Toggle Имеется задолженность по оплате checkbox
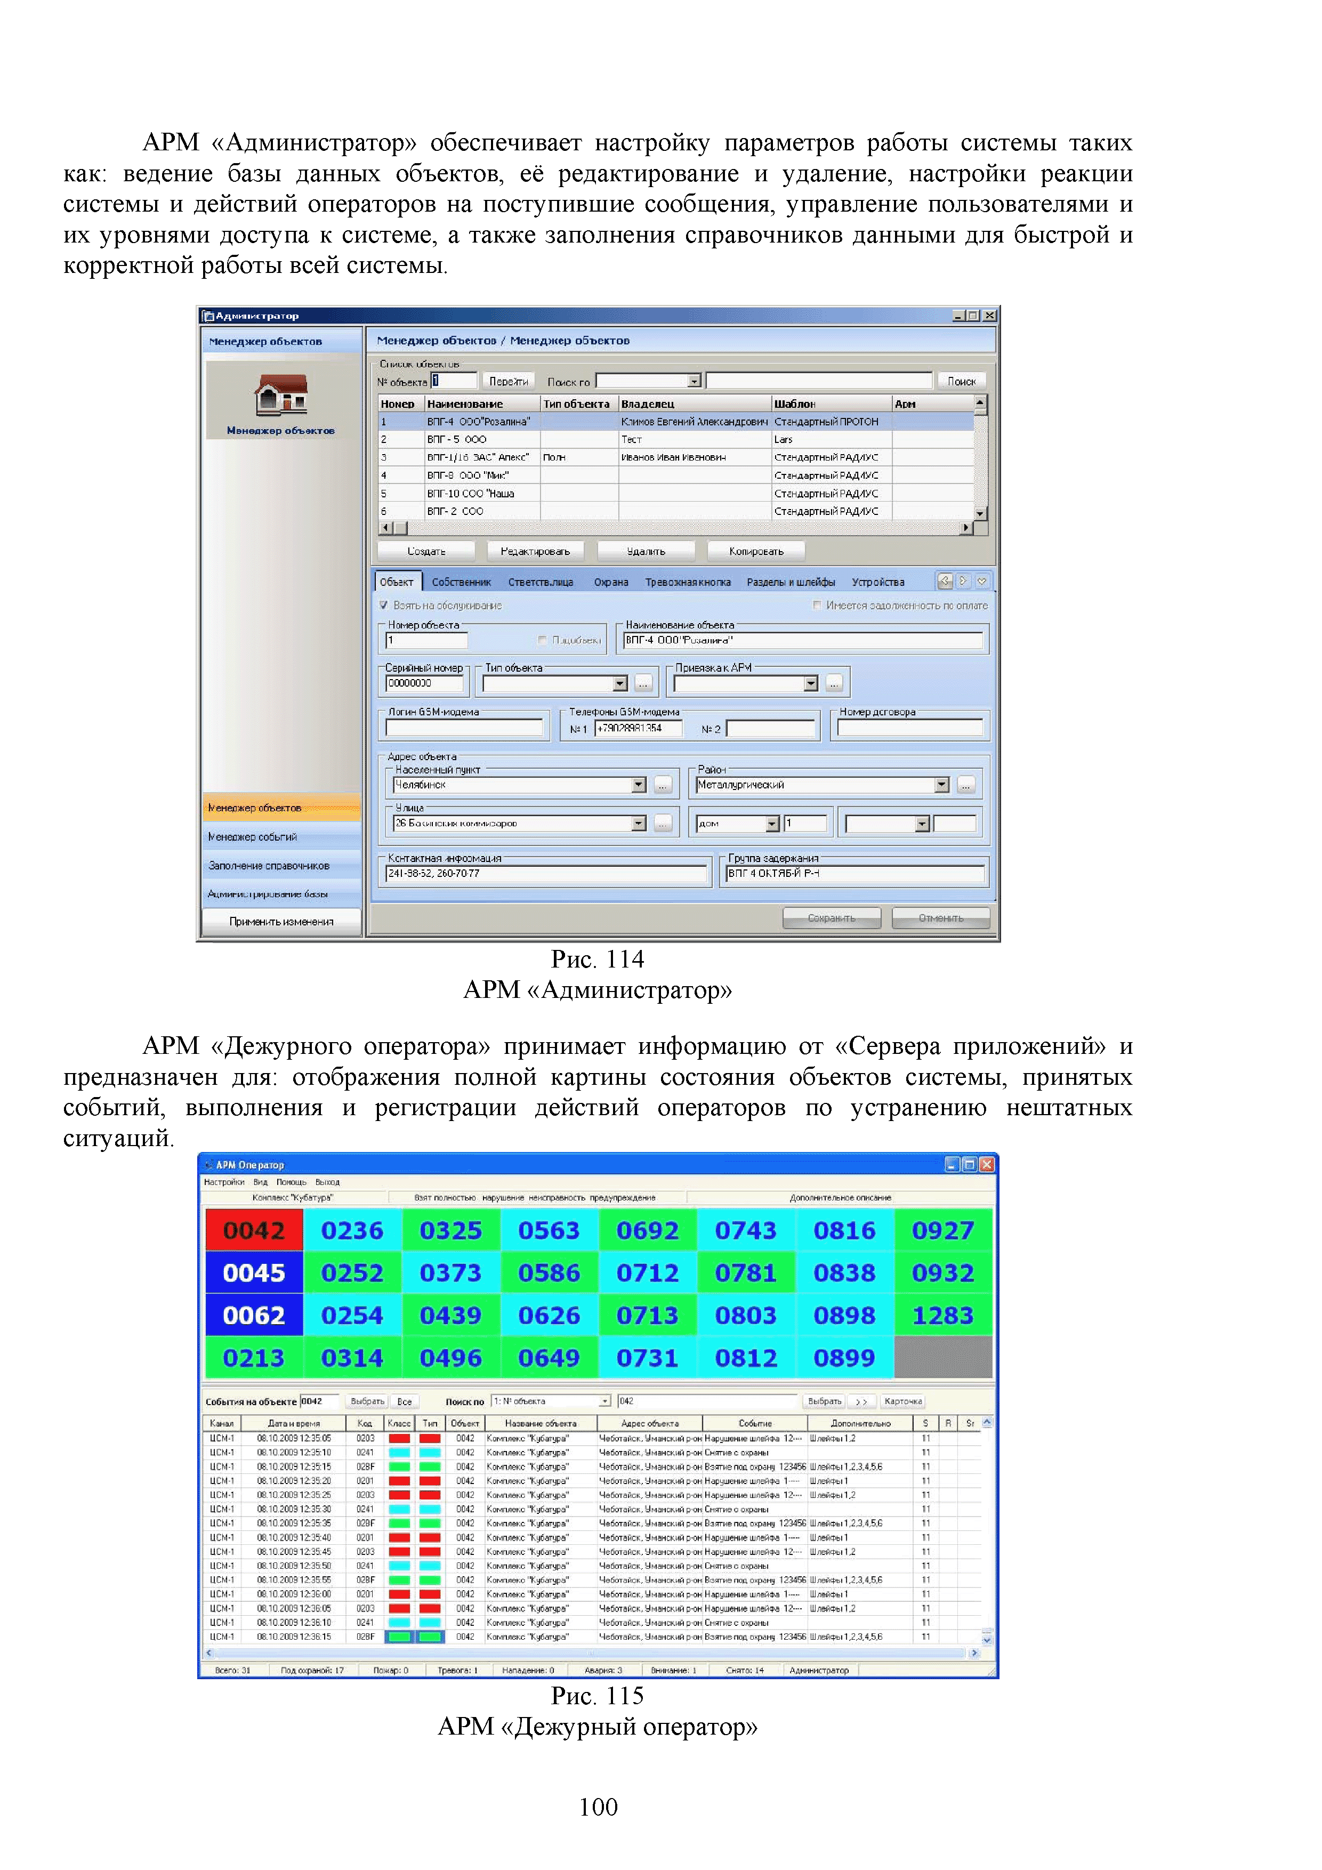 pos(817,605)
